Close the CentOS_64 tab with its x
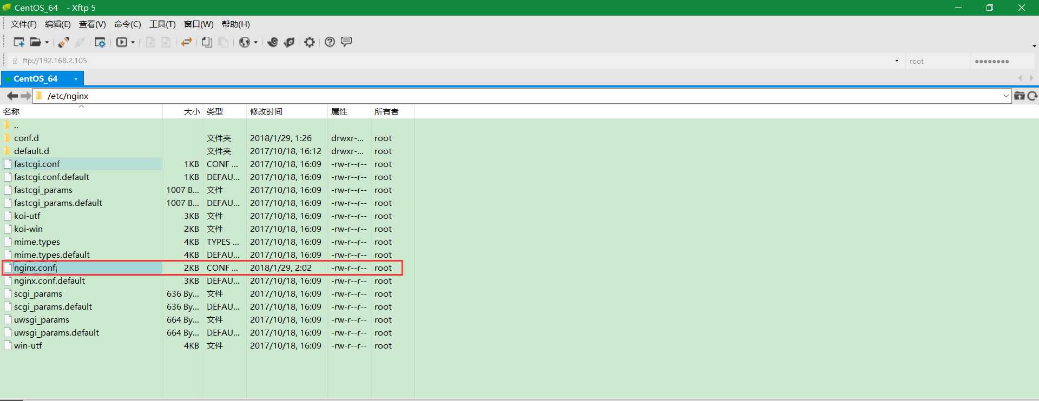This screenshot has height=401, width=1039. point(76,79)
